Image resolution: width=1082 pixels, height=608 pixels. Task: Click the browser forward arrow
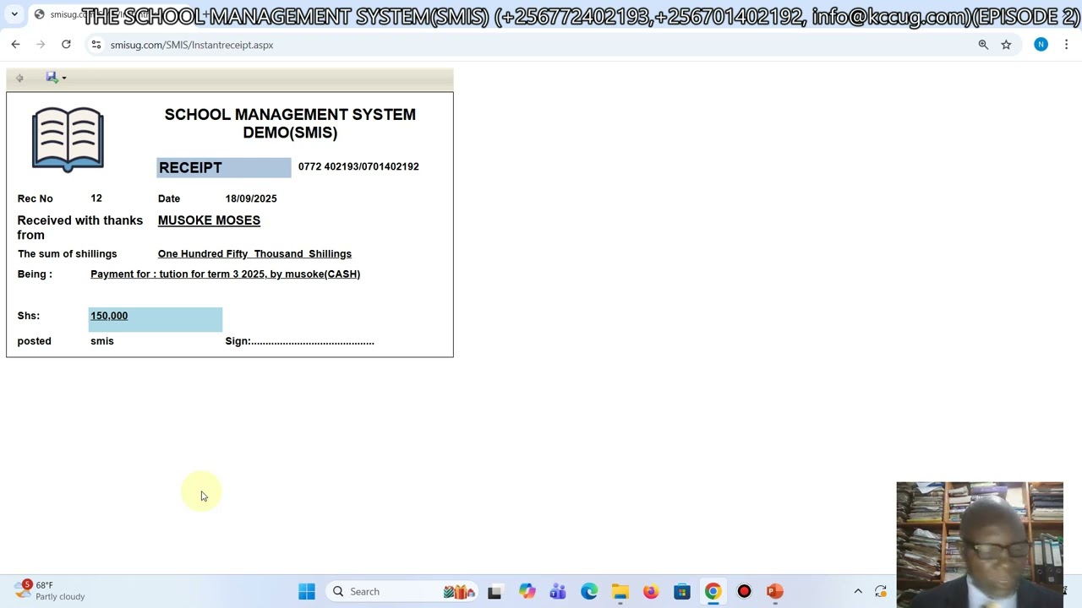tap(41, 45)
